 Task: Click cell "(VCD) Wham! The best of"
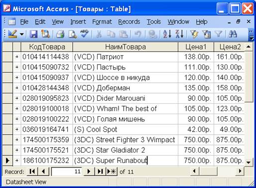(x=126, y=109)
